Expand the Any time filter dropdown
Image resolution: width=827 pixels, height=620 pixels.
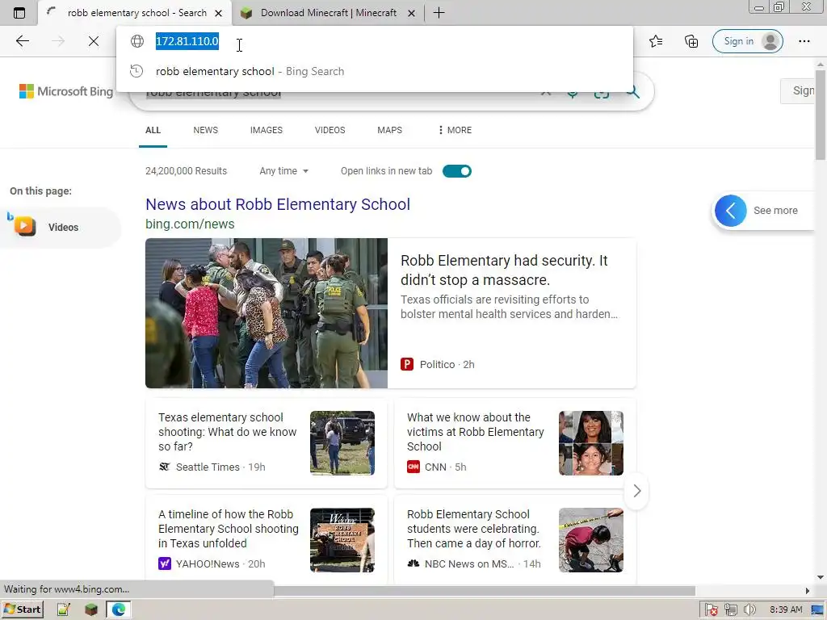tap(283, 171)
